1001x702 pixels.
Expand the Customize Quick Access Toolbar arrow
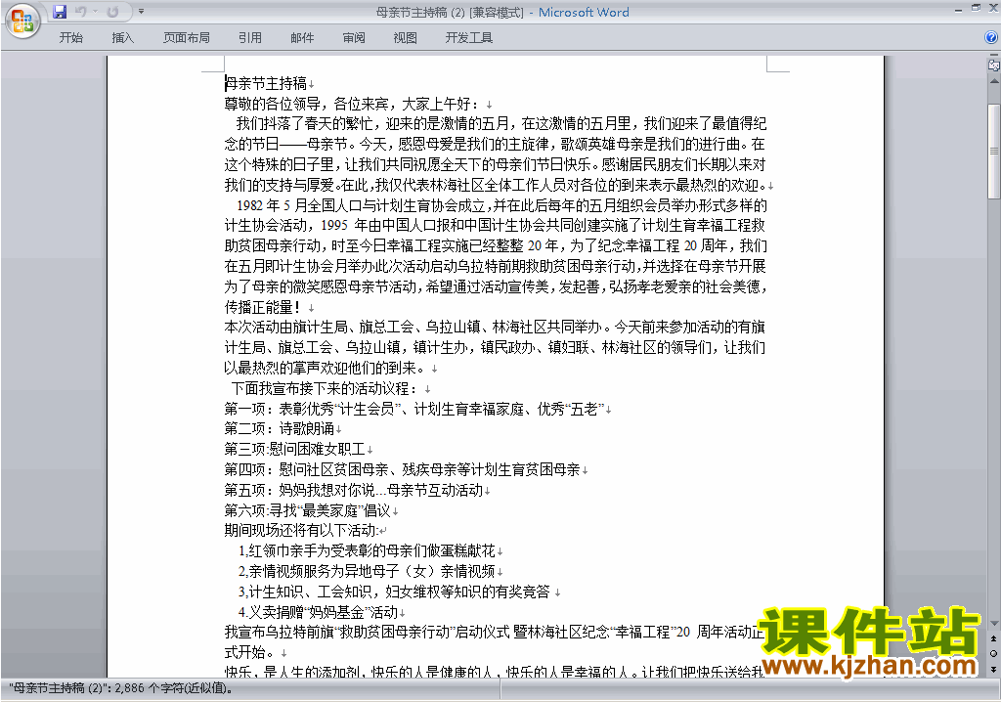(141, 12)
